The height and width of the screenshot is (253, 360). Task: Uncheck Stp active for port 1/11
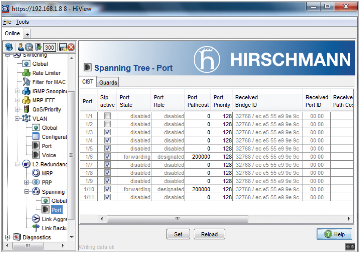pos(108,197)
